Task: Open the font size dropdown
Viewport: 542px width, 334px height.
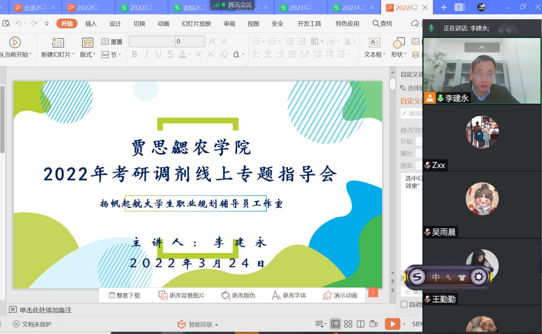Action: (202, 41)
